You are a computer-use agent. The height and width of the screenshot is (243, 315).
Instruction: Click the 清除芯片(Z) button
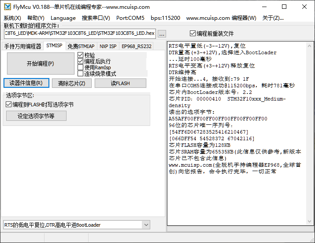click(x=72, y=83)
